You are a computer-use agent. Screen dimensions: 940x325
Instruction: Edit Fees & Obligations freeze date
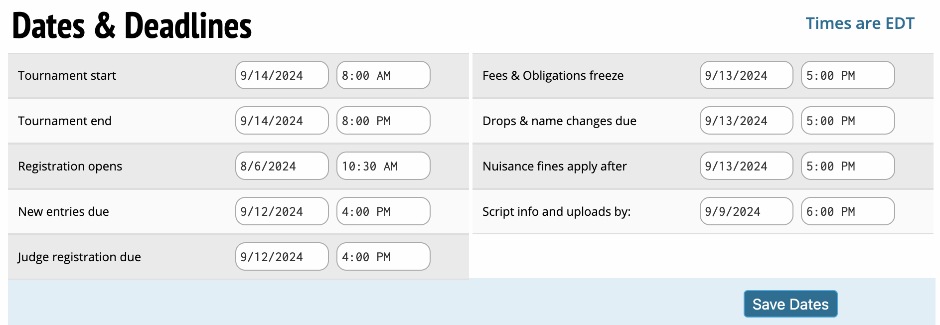(x=746, y=75)
